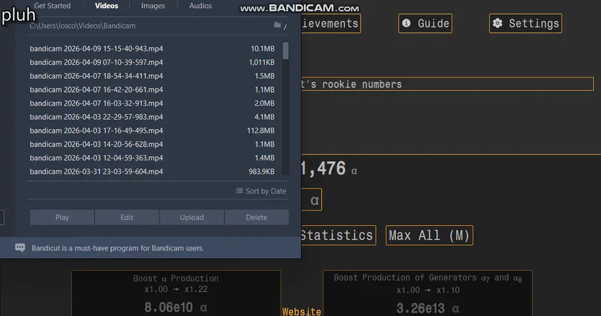Click the rookie numbers news ticker
This screenshot has height=316, width=601.
pyautogui.click(x=447, y=84)
